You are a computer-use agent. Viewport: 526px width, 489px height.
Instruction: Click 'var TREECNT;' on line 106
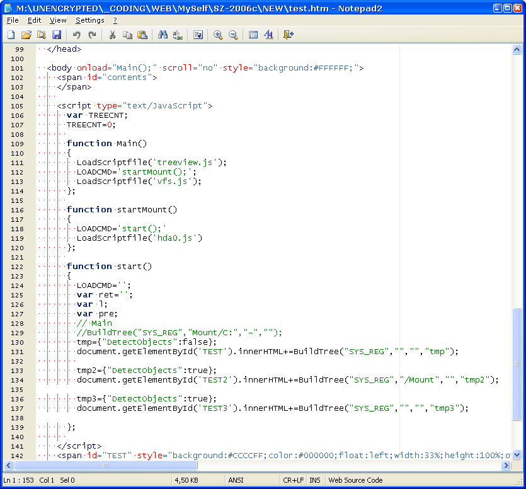pyautogui.click(x=97, y=115)
